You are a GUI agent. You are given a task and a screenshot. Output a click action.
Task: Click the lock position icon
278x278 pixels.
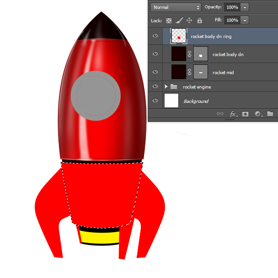189,20
